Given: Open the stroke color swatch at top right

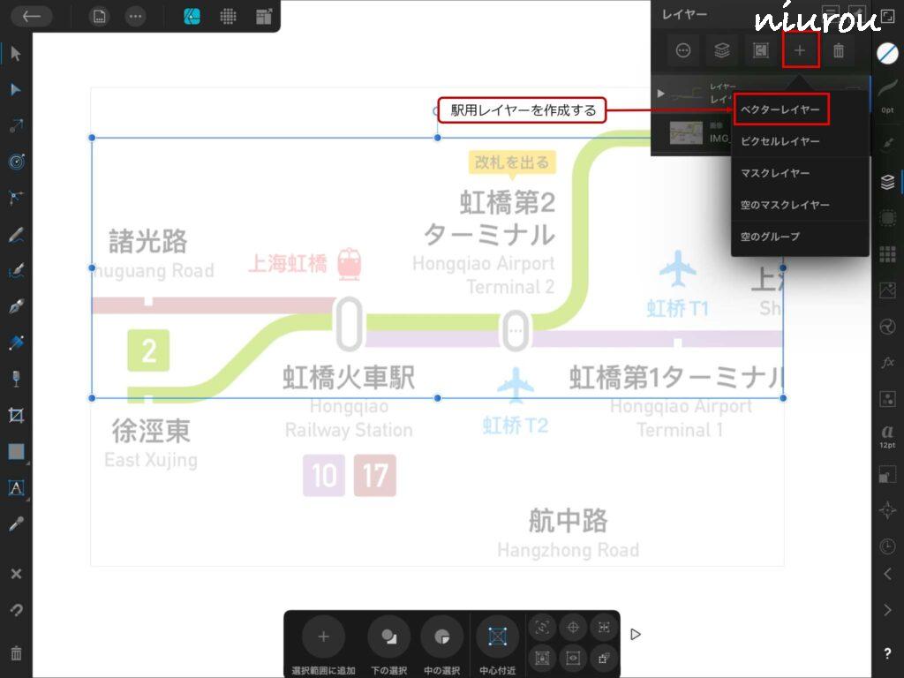Looking at the screenshot, I should [887, 53].
